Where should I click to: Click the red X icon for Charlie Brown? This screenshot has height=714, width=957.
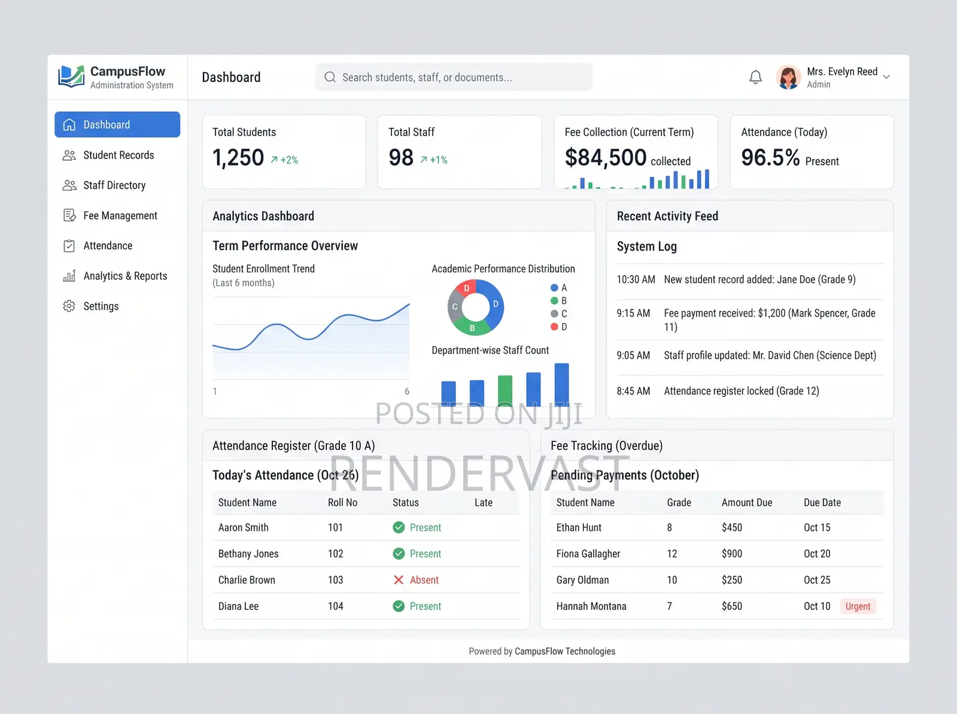click(399, 580)
